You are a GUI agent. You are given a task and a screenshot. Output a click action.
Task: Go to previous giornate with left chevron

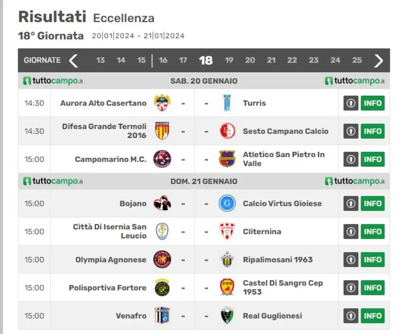point(73,60)
